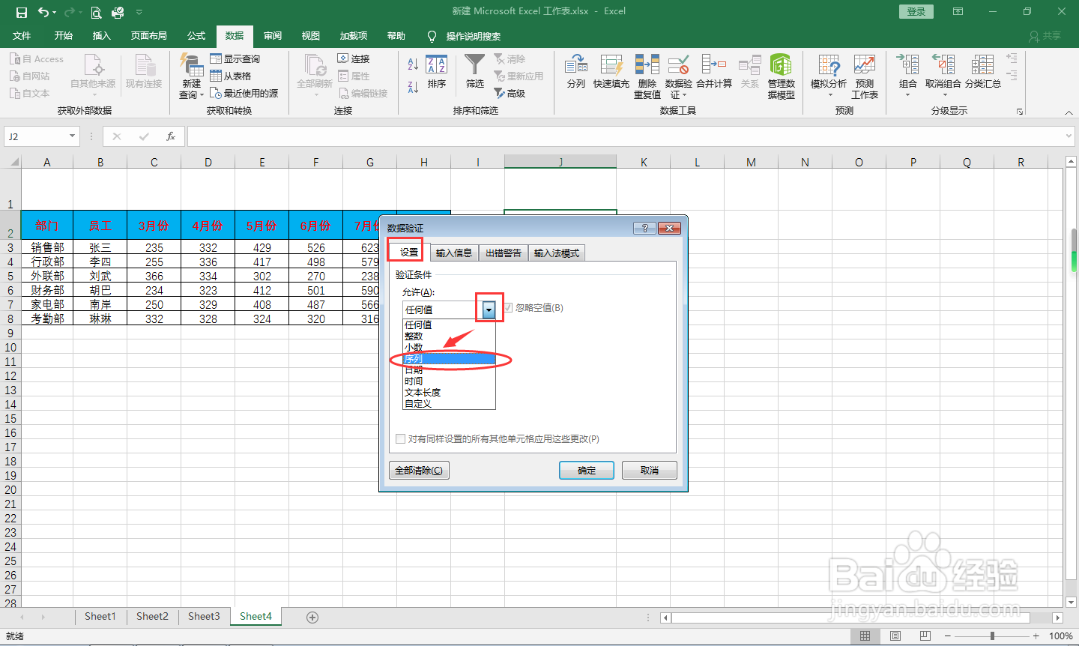
Task: Add a new sheet with plus icon
Action: click(x=312, y=618)
